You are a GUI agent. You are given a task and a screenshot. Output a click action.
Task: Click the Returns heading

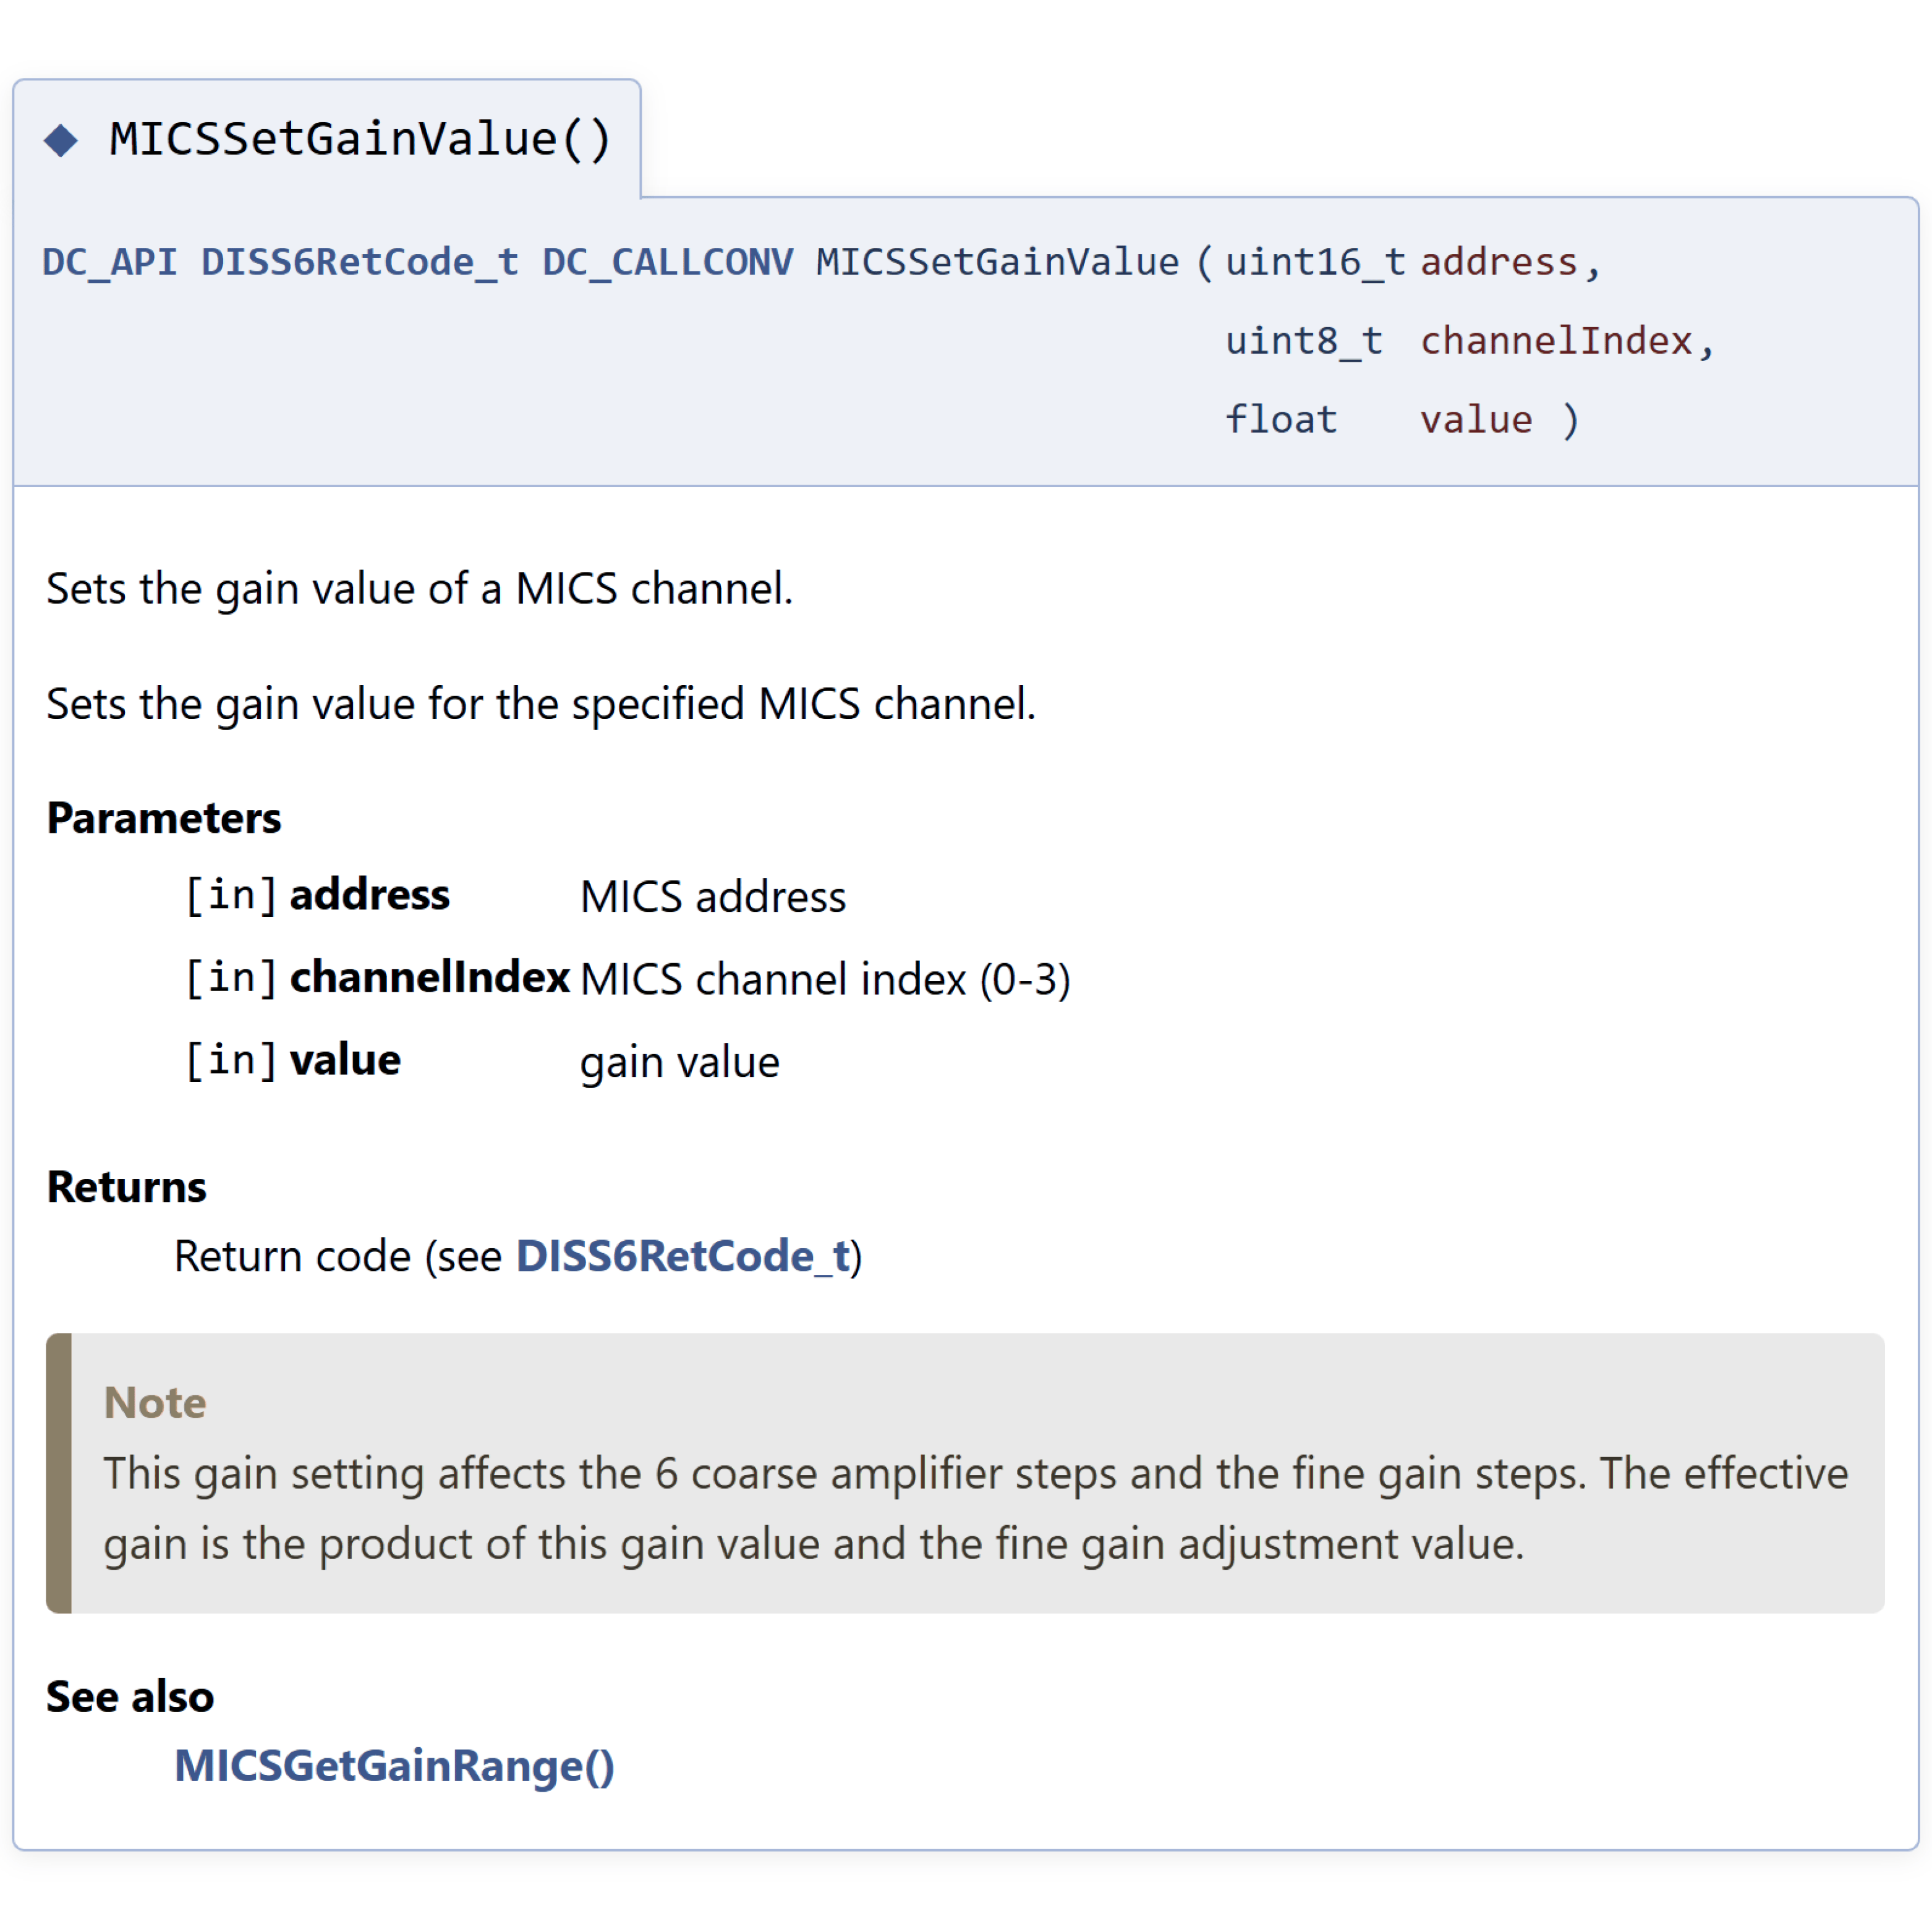pos(127,1187)
